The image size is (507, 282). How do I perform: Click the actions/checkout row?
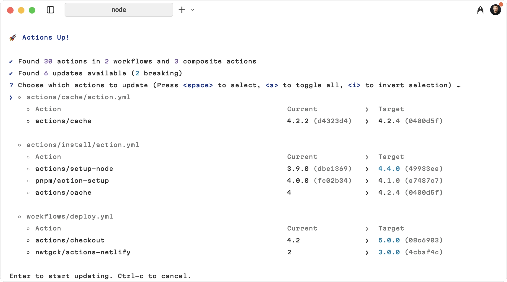pos(69,241)
